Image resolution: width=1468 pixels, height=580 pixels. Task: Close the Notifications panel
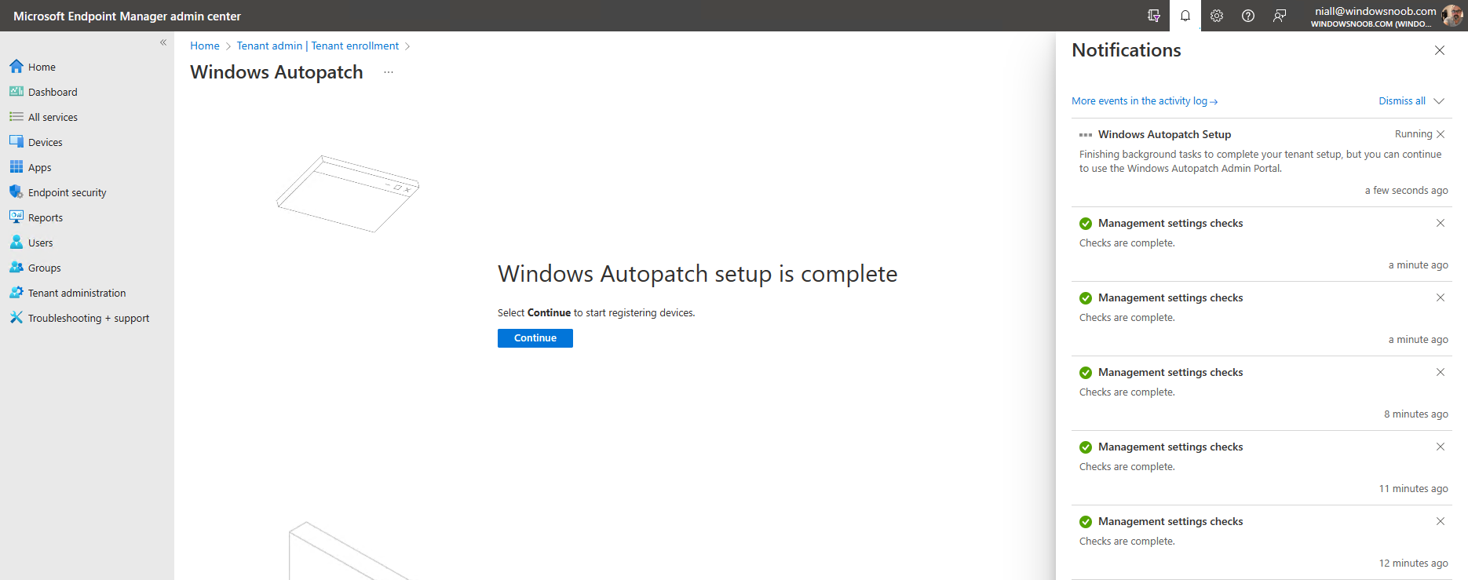(1440, 50)
